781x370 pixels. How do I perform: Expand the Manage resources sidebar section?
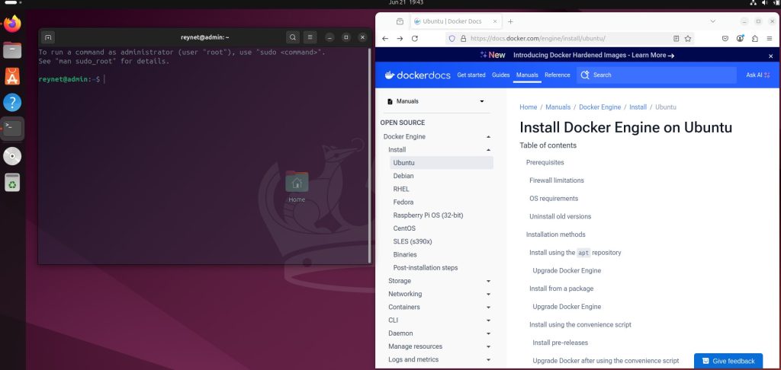488,346
